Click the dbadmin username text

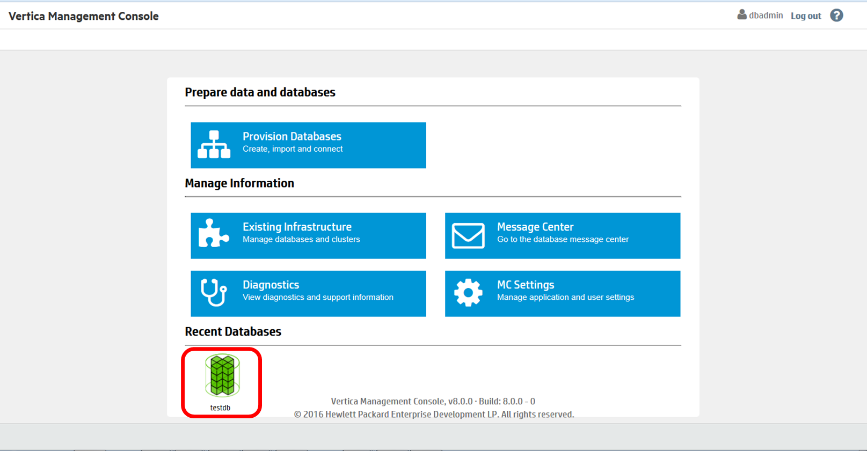pos(766,16)
